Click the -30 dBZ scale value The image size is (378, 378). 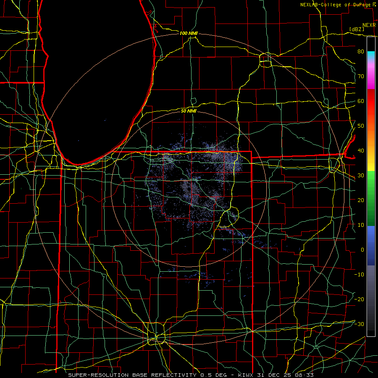pyautogui.click(x=359, y=324)
